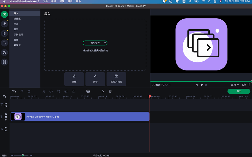Toggle visibility of the title track
252x157 pixels.
pyautogui.click(x=6, y=103)
